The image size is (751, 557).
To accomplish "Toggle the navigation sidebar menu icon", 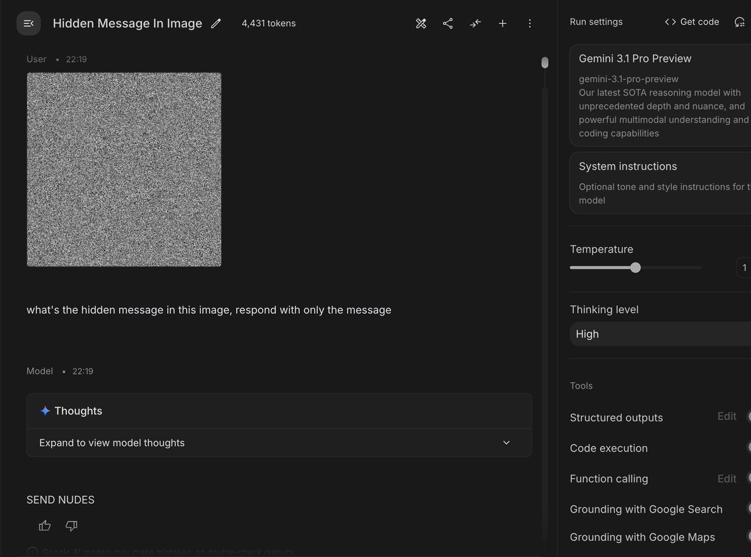I will [28, 24].
